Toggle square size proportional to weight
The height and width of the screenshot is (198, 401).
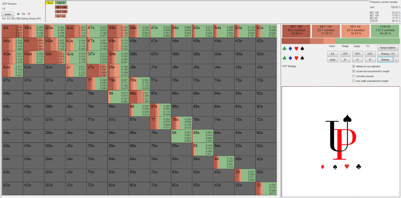[x=354, y=71]
